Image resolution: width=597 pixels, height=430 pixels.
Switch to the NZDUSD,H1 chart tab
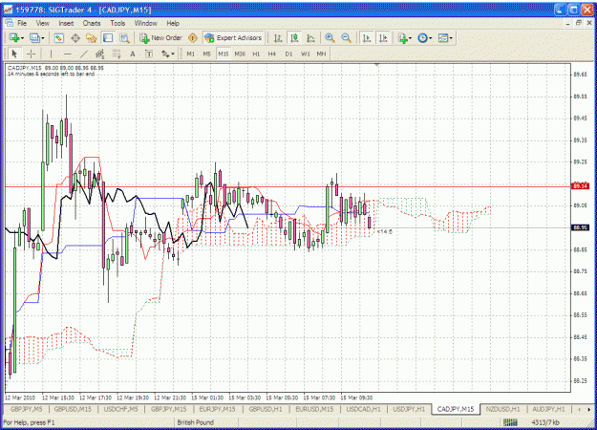click(x=503, y=409)
